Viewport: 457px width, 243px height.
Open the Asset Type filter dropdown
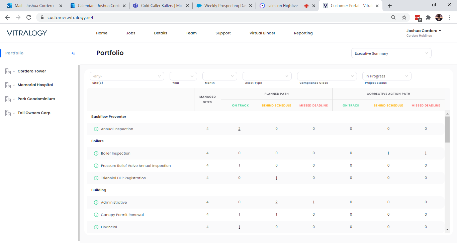tap(267, 76)
